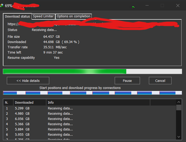Select connection row 5.299 GB
The height and width of the screenshot is (142, 186).
pyautogui.click(x=89, y=108)
